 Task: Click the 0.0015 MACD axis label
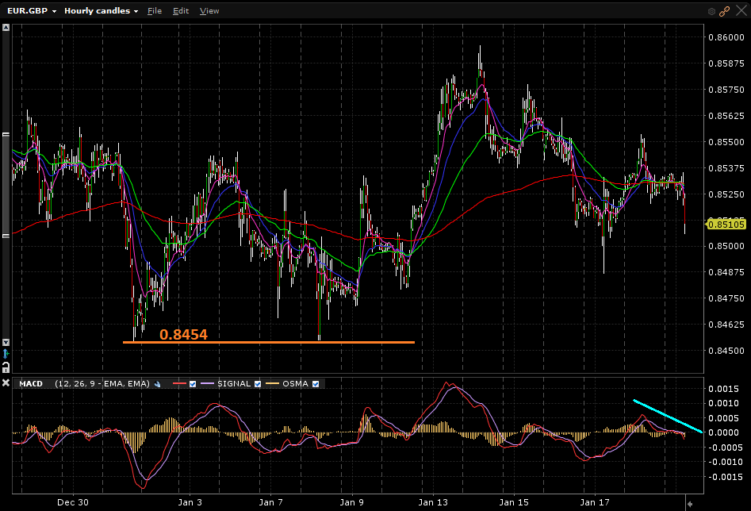click(724, 389)
